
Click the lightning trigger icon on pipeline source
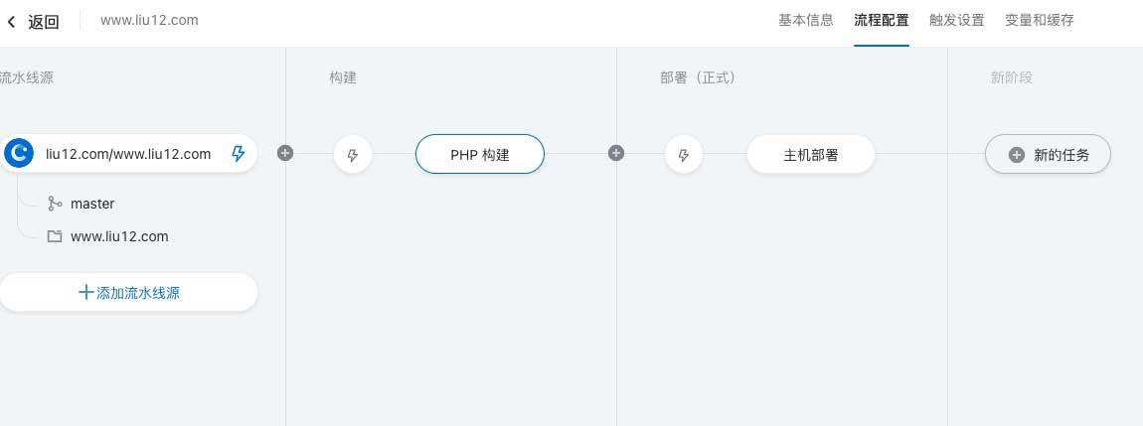(x=239, y=154)
